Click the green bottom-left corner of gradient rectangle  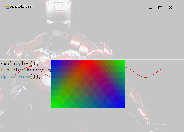pos(53,106)
